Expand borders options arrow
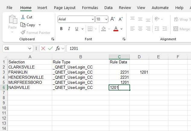The image size is (191, 131). click(96, 29)
